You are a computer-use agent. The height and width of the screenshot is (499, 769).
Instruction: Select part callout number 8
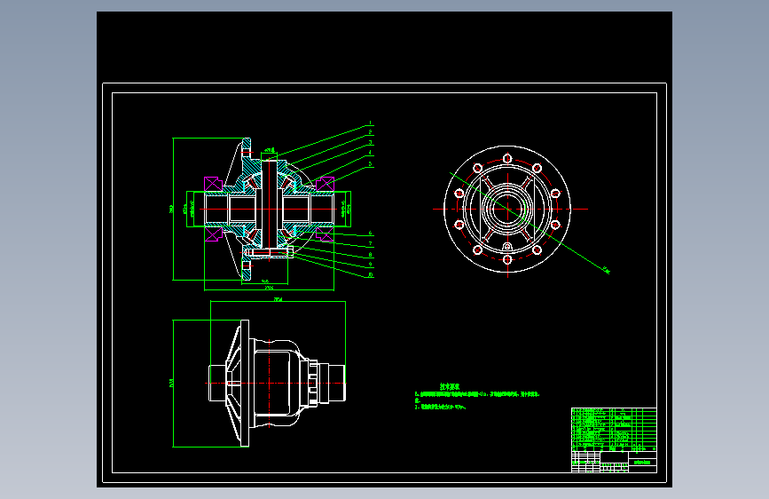[370, 255]
